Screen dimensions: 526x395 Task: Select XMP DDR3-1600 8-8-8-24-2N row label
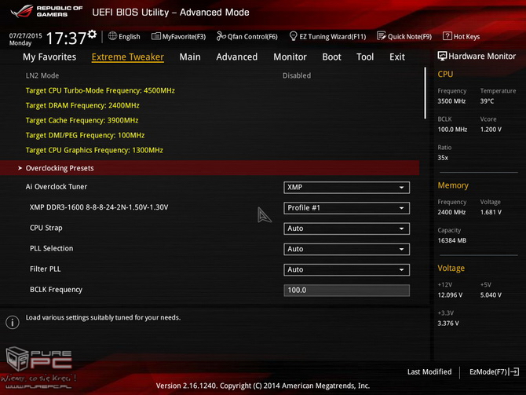click(99, 207)
